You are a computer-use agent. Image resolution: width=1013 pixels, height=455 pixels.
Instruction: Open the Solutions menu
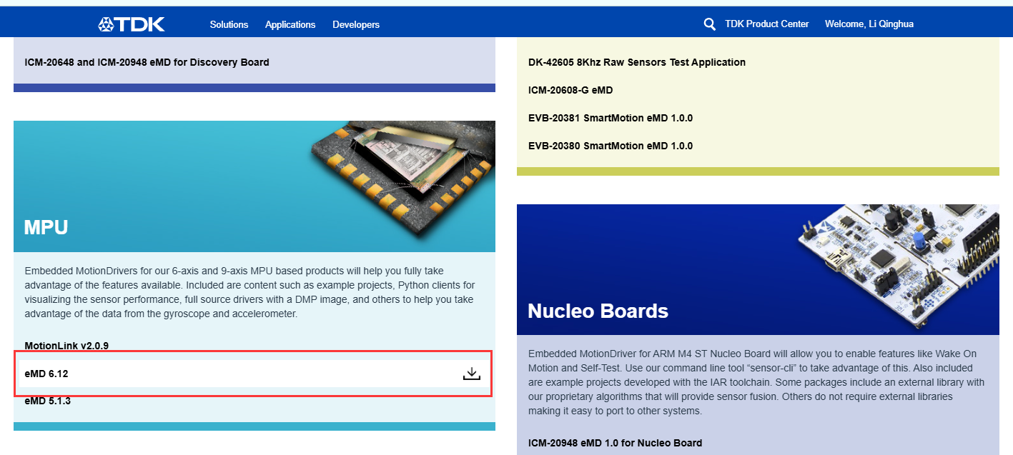229,24
